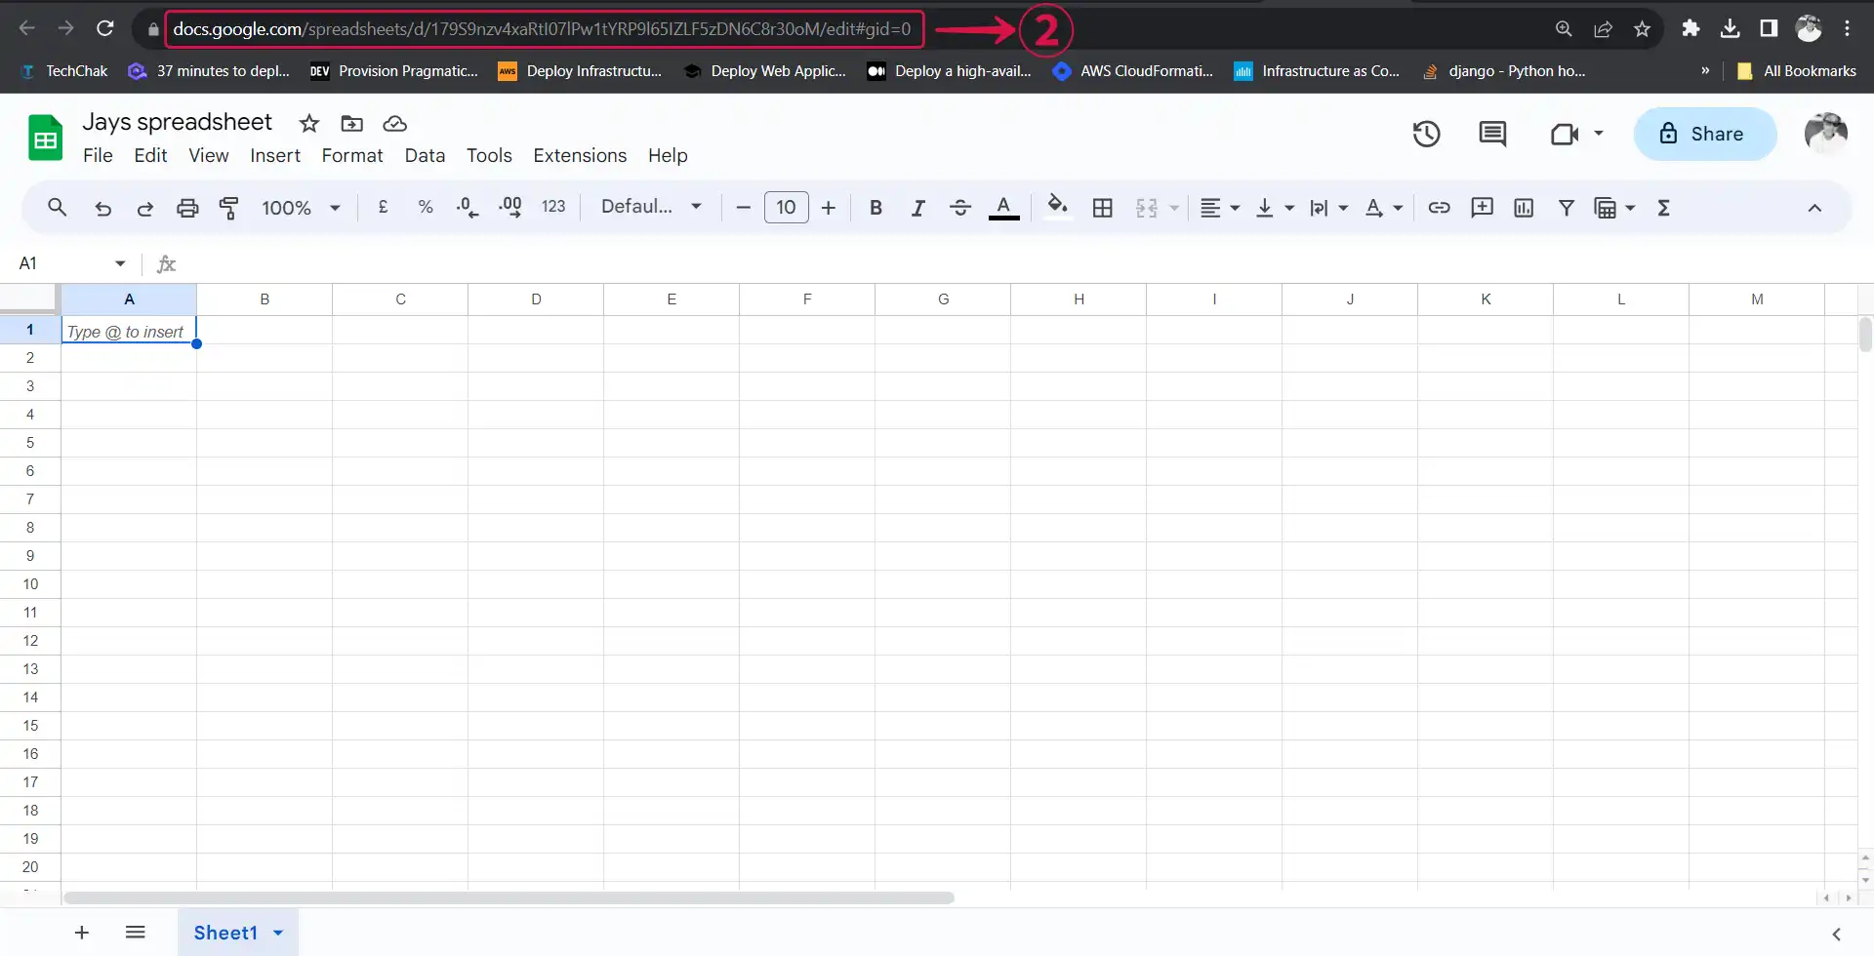Toggle Italic formatting
Viewport: 1874px width, 956px height.
tap(917, 208)
